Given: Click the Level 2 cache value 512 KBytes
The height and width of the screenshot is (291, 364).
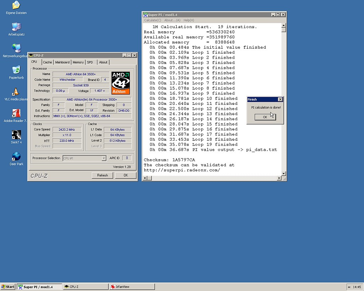Looking at the screenshot, I should pyautogui.click(x=117, y=141).
